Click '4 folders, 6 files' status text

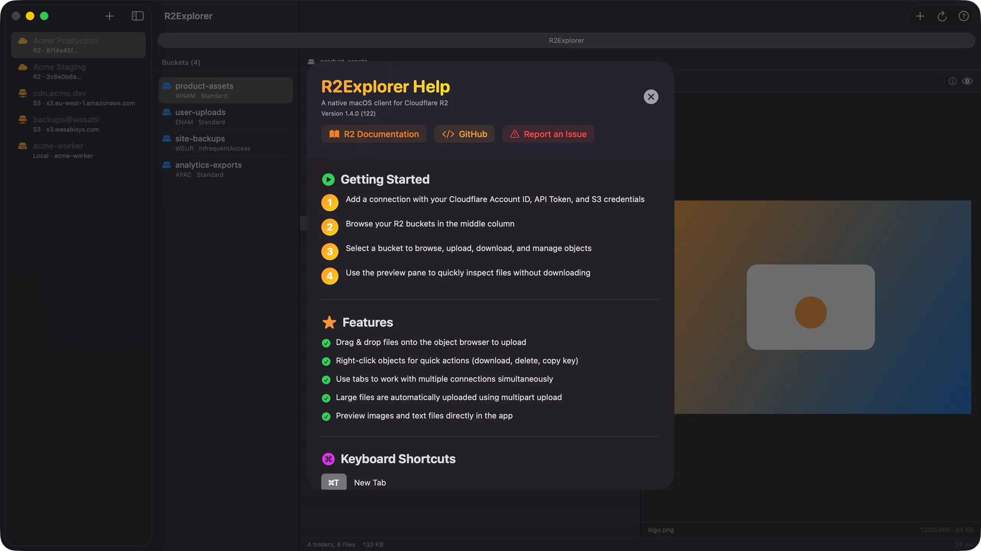pyautogui.click(x=331, y=544)
